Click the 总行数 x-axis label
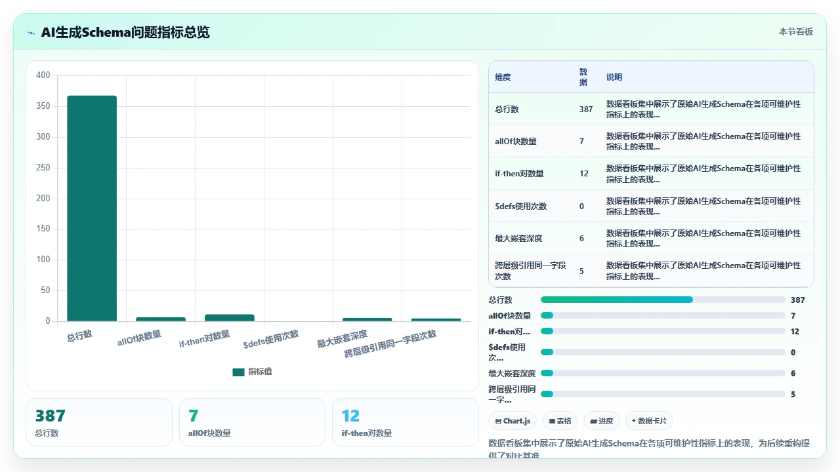The image size is (840, 472). 79,336
